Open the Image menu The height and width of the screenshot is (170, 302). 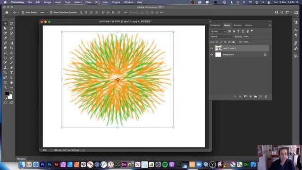[47, 2]
